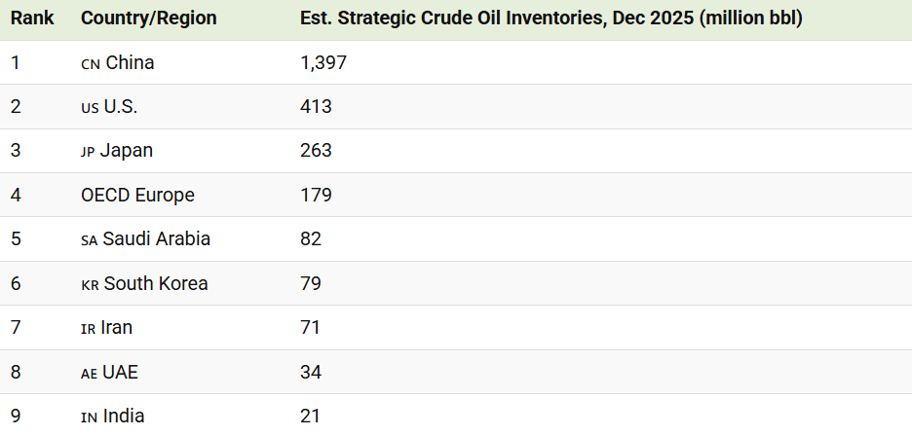This screenshot has width=912, height=436.
Task: Click the 179 value for OECD Europe
Action: click(316, 195)
